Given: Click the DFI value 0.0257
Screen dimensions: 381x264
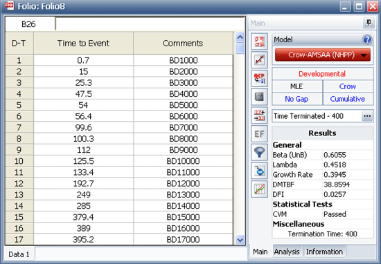Looking at the screenshot, I should point(335,194).
